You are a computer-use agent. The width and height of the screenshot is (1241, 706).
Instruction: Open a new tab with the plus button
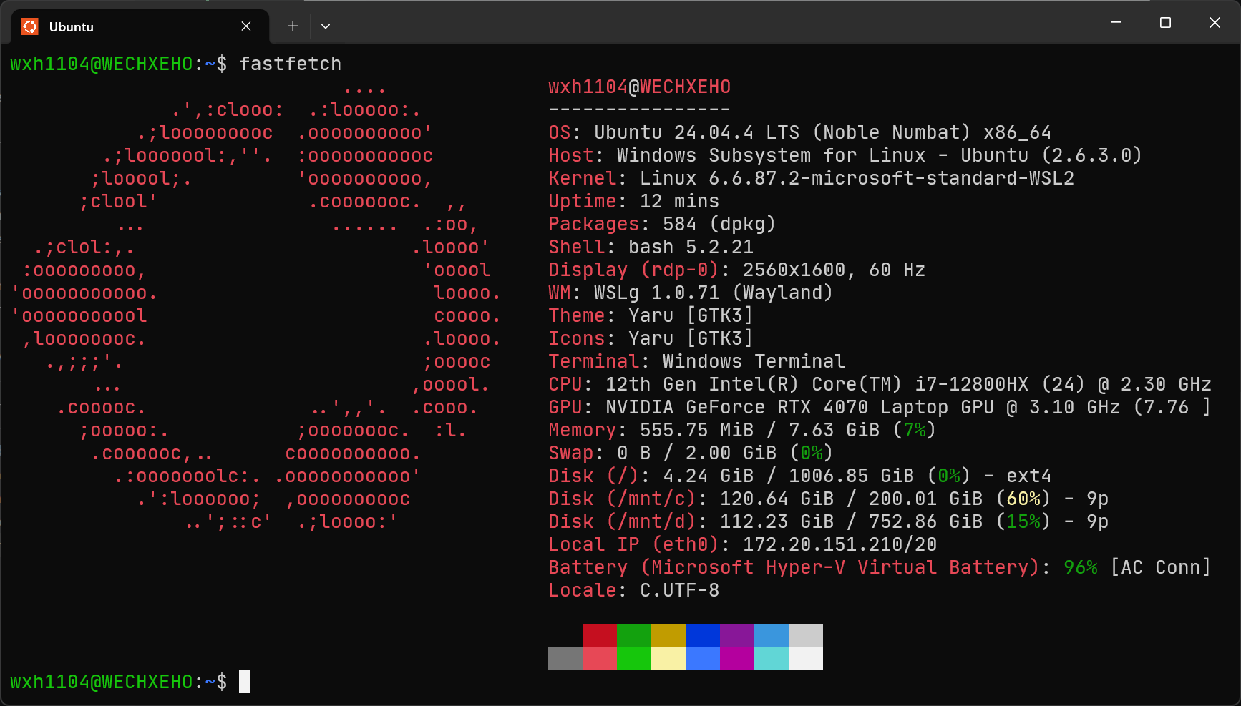pos(293,26)
